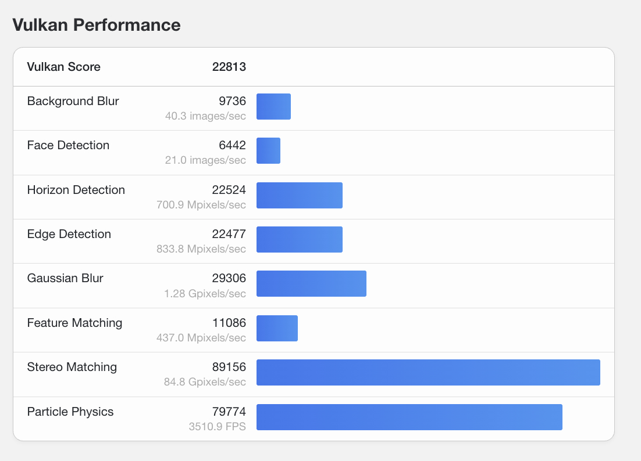Click the Horizon Detection score bar
This screenshot has height=461, width=641.
(x=299, y=195)
